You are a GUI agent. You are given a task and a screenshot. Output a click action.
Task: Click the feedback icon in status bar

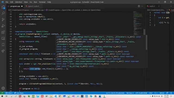[167, 93]
